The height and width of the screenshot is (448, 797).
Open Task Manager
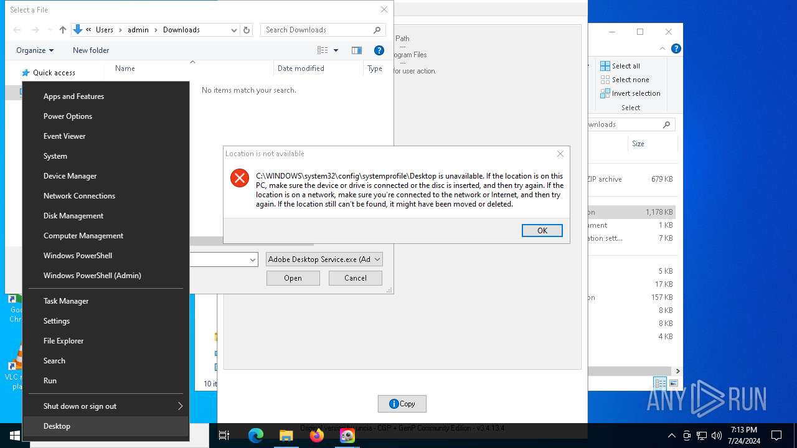105,301
